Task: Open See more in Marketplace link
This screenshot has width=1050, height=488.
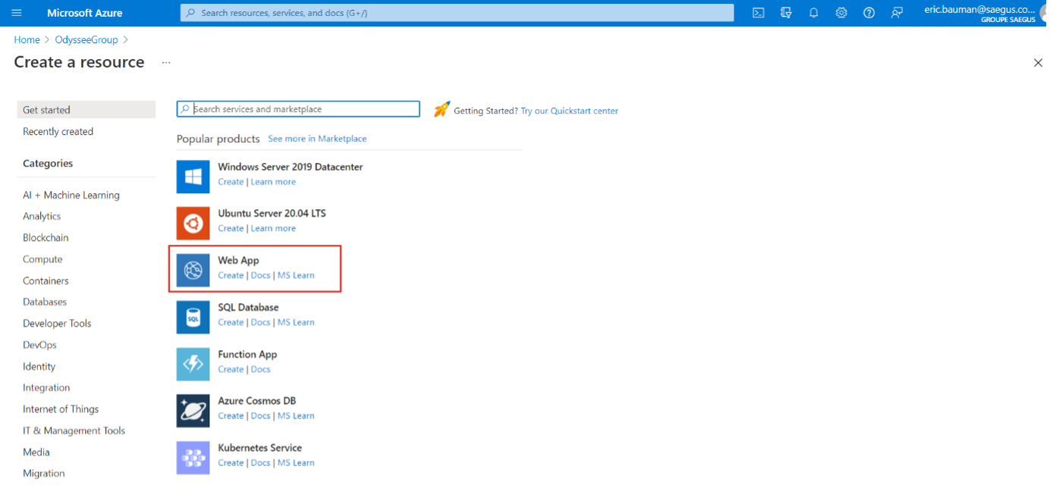Action: (x=317, y=139)
